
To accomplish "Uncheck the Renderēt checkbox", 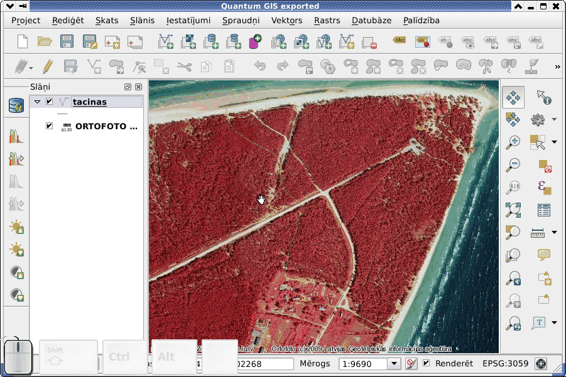I will click(x=427, y=363).
